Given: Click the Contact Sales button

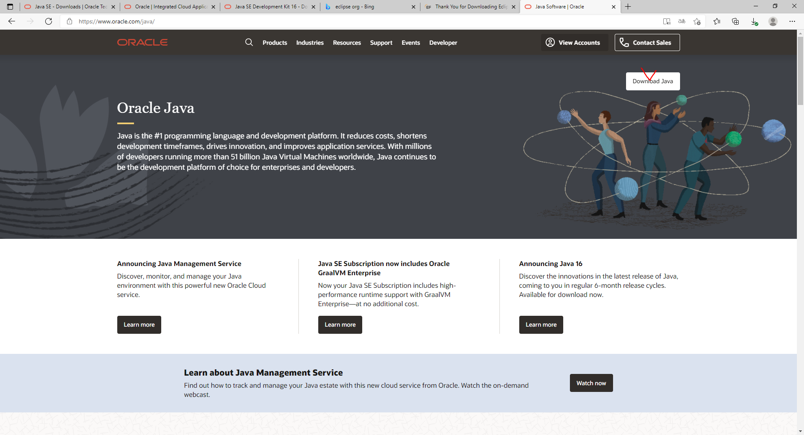Looking at the screenshot, I should (x=647, y=42).
